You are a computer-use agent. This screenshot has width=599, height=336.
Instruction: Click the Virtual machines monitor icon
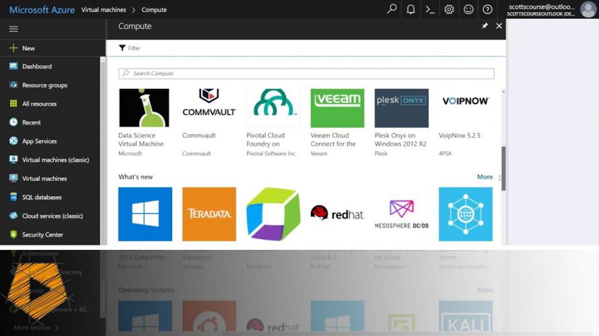coord(13,178)
